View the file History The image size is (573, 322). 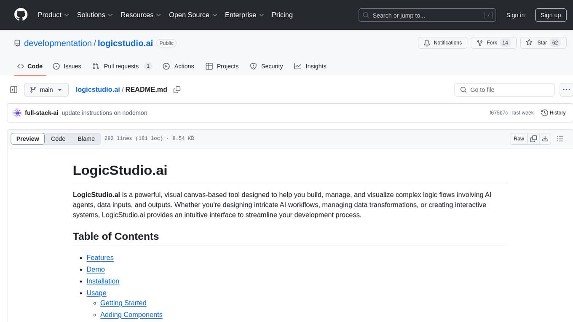coord(553,113)
